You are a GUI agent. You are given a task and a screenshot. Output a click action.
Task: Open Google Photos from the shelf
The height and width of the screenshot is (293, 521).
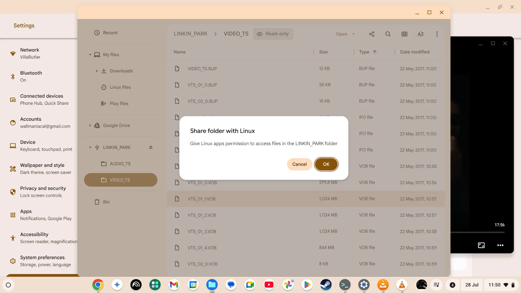point(288,285)
